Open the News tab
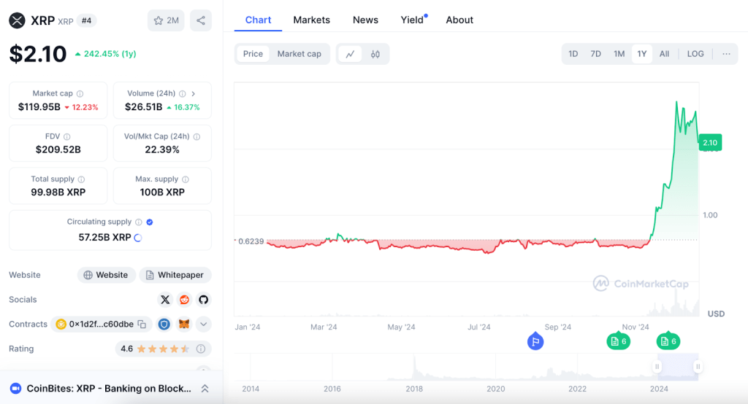Screen dimensions: 748x404 (365, 20)
